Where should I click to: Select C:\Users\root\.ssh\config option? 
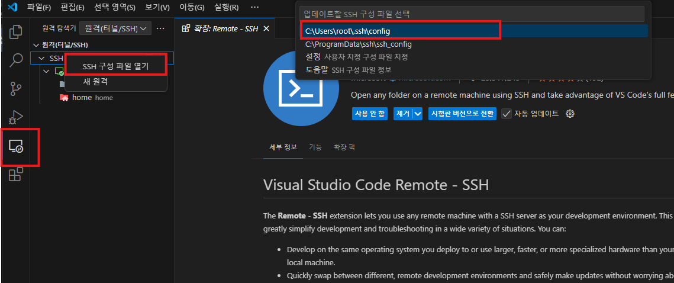pos(473,31)
